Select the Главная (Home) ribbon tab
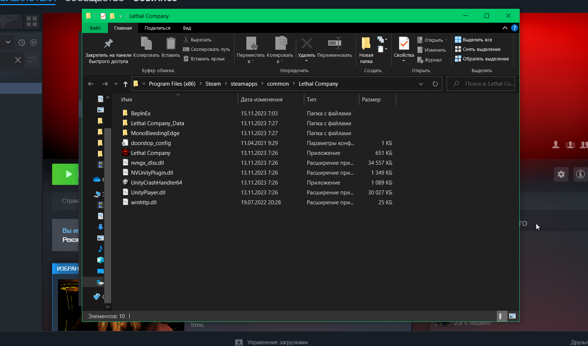Image resolution: width=588 pixels, height=346 pixels. coord(123,28)
